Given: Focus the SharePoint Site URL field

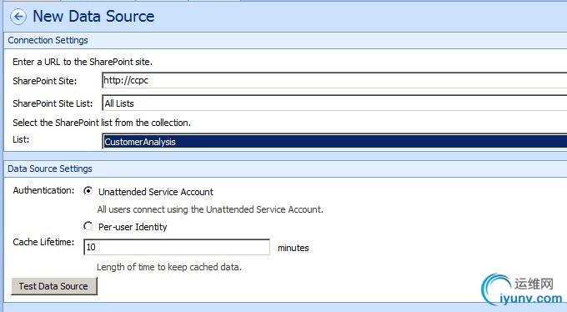Looking at the screenshot, I should (334, 80).
